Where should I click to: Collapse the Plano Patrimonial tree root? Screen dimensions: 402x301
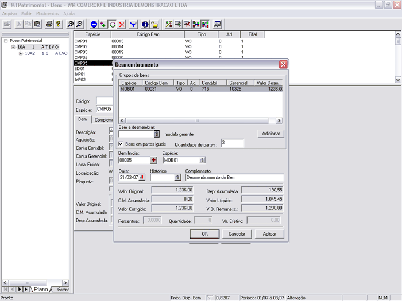pos(5,41)
